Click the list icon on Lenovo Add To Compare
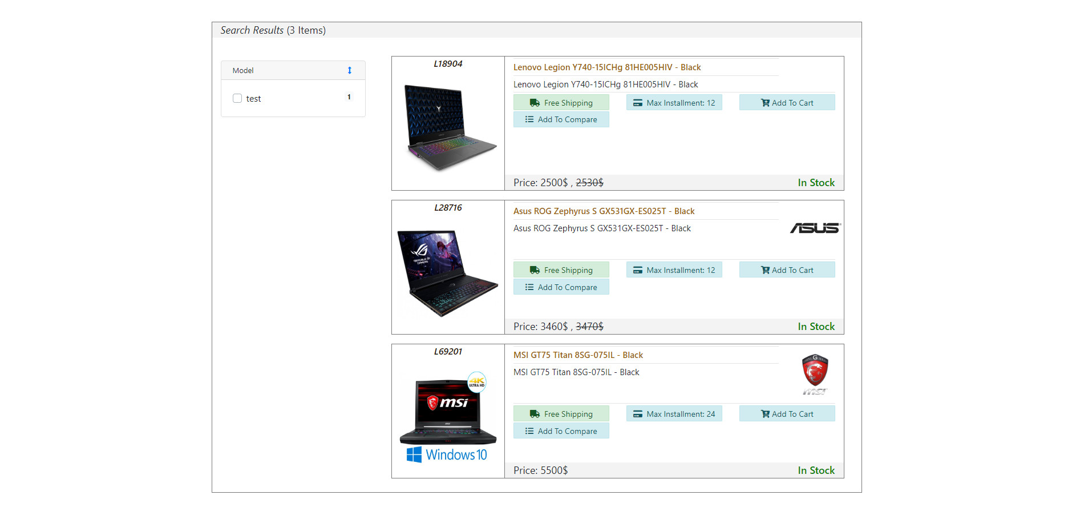Viewport: 1084px width, 515px height. pyautogui.click(x=529, y=119)
